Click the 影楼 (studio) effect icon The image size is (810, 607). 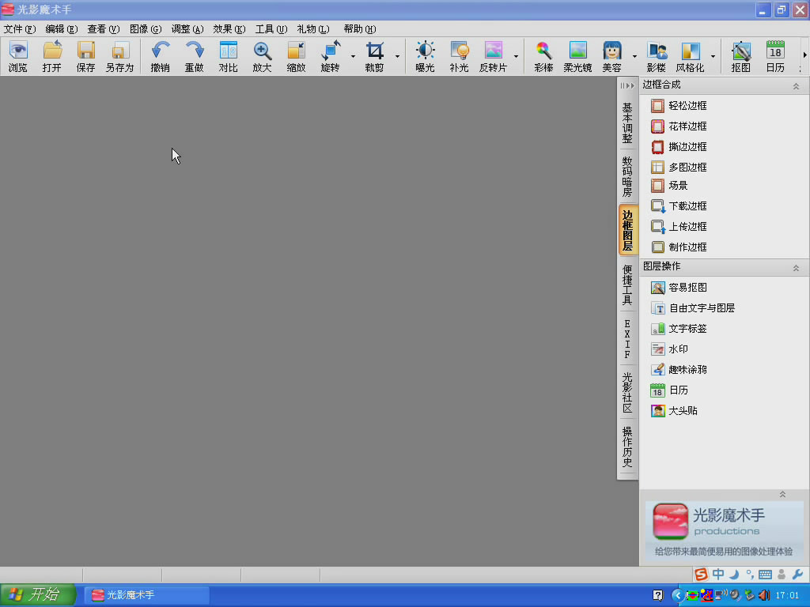pos(657,56)
